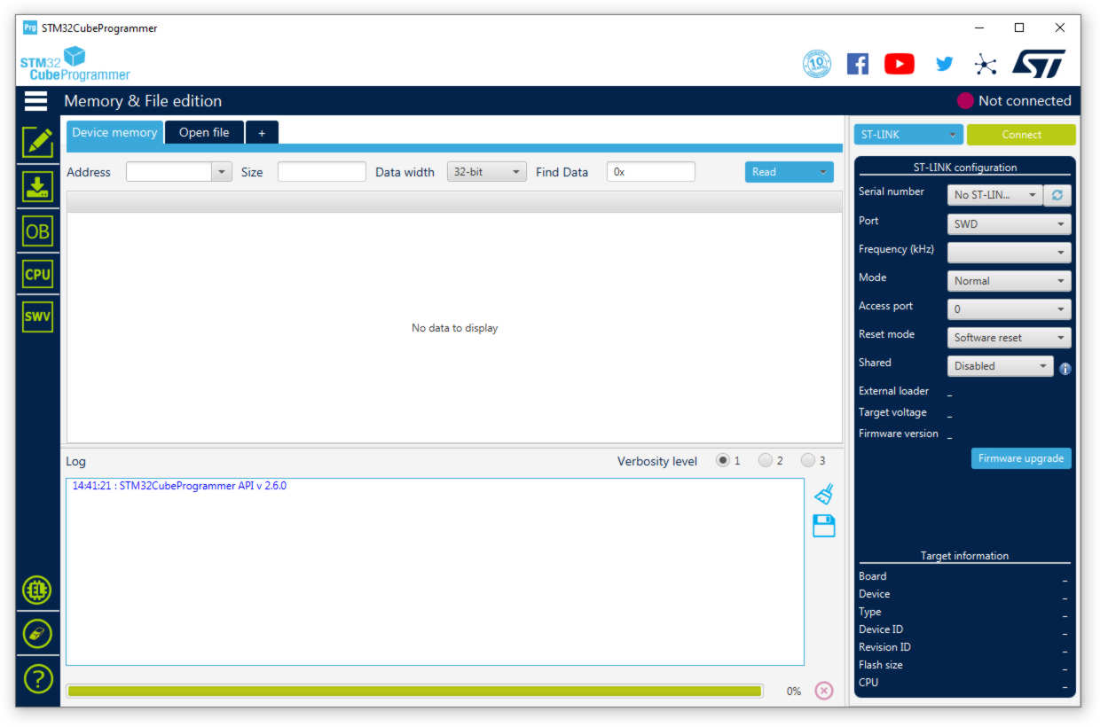Select verbosity level 3

click(808, 460)
